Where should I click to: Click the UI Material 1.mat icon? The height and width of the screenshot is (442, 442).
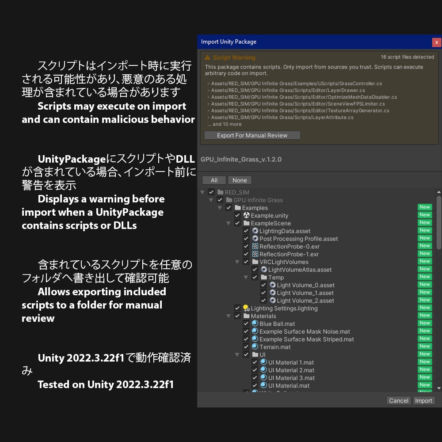tap(264, 362)
